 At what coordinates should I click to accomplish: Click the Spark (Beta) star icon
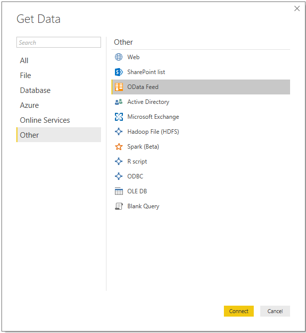pos(118,147)
